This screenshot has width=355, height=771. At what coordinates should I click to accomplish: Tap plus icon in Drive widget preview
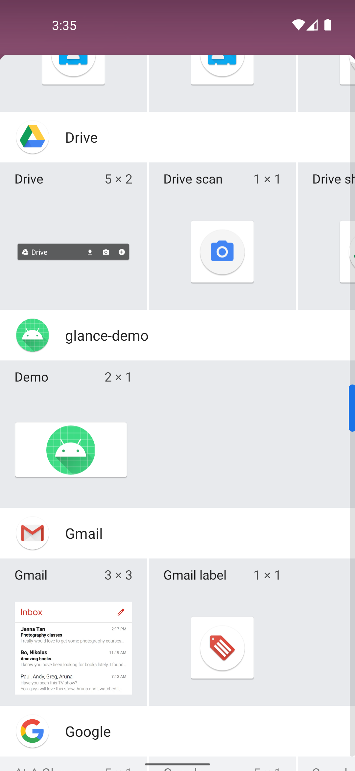122,252
